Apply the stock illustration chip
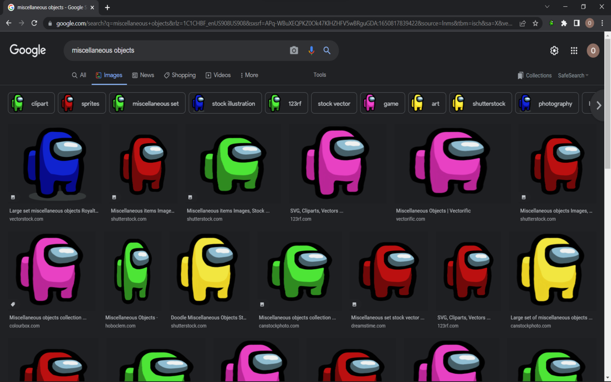Viewport: 611px width, 382px height. pos(225,103)
